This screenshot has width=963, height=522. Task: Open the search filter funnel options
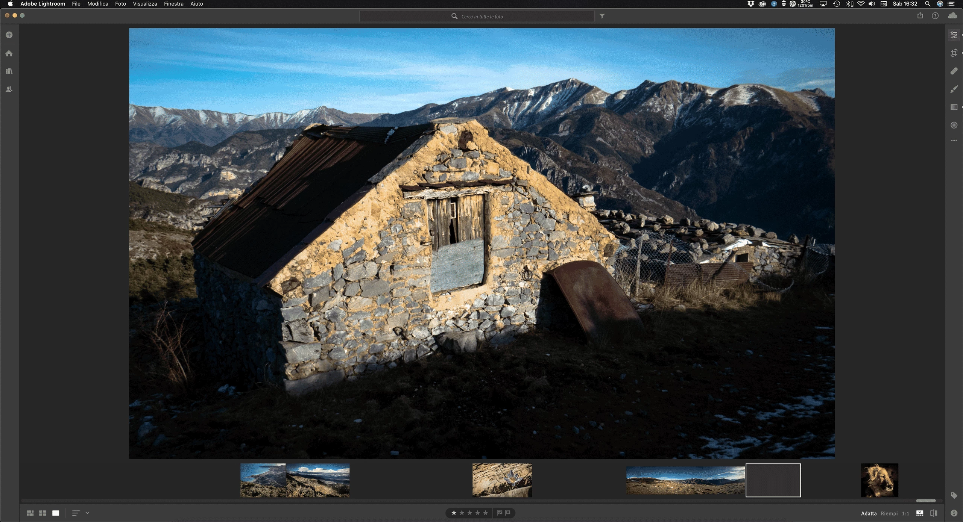[x=602, y=16]
